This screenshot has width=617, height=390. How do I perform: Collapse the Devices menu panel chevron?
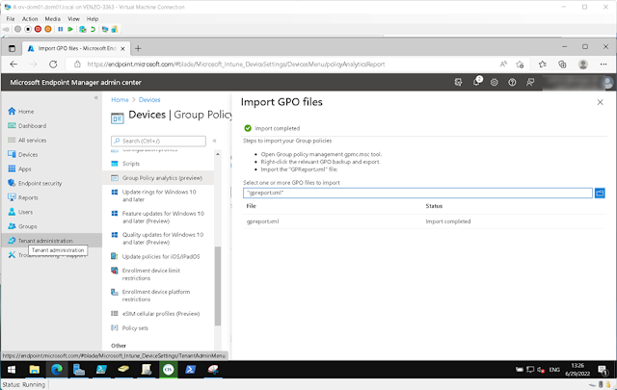pyautogui.click(x=214, y=141)
